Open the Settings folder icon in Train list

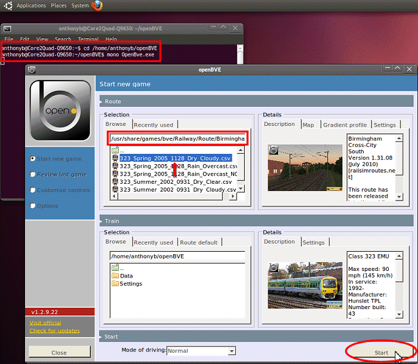(x=115, y=283)
